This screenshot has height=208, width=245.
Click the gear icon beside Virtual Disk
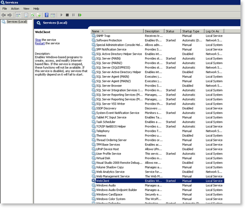tap(93, 158)
